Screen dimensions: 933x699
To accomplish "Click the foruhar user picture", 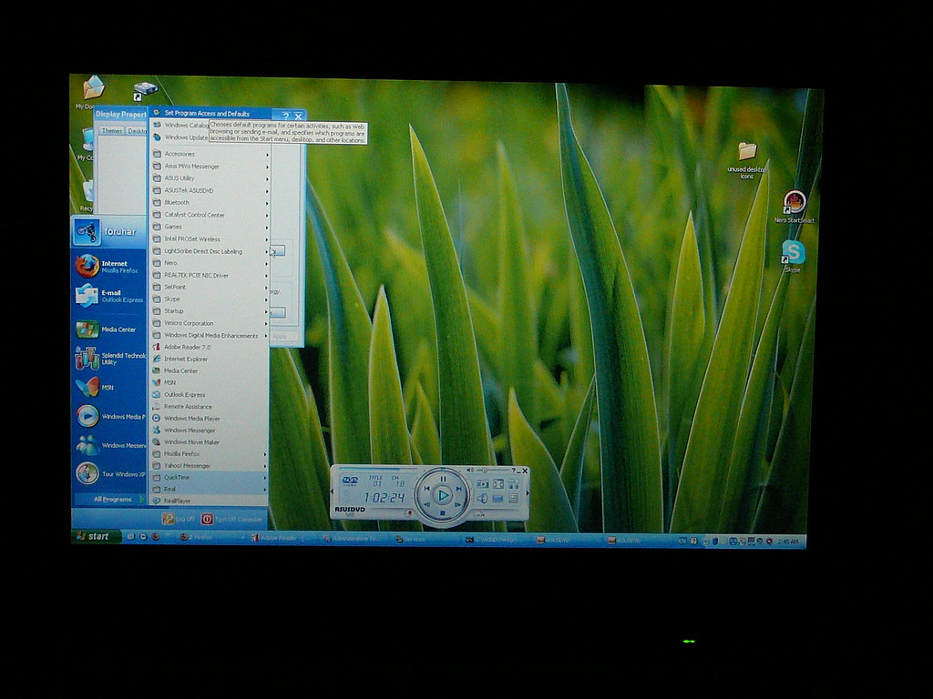I will coord(87,231).
